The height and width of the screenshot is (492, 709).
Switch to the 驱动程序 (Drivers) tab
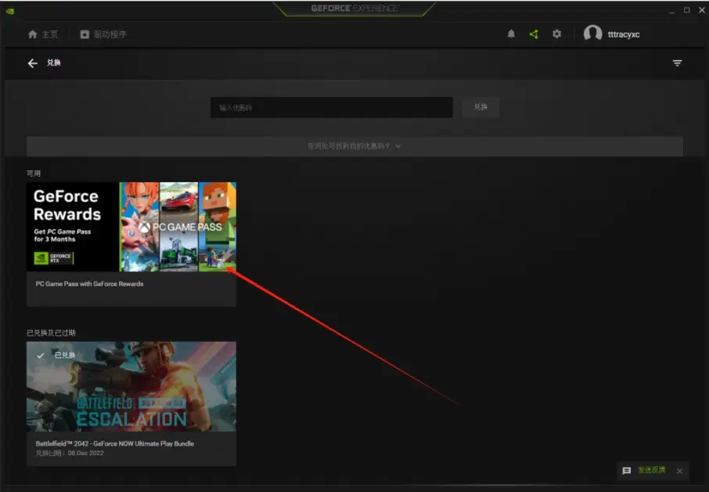pos(103,34)
